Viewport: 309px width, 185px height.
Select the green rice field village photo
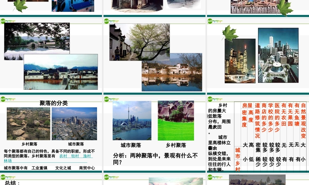[176, 121]
